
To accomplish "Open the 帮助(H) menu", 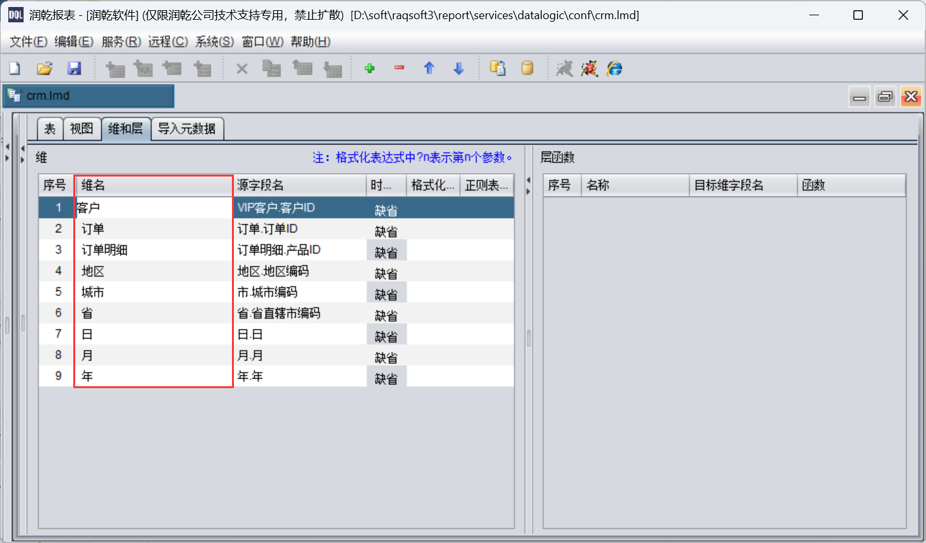I will click(x=310, y=41).
